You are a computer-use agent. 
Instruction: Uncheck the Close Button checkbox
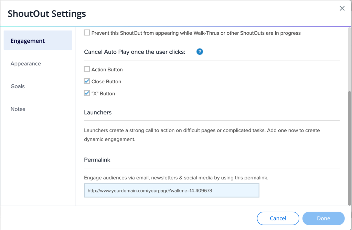point(87,81)
